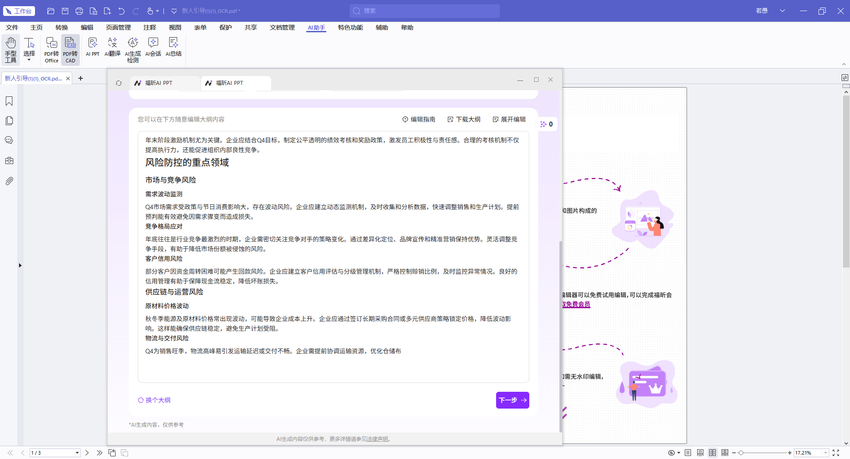The width and height of the screenshot is (850, 459).
Task: Select two-page facing view mode
Action: 712,453
